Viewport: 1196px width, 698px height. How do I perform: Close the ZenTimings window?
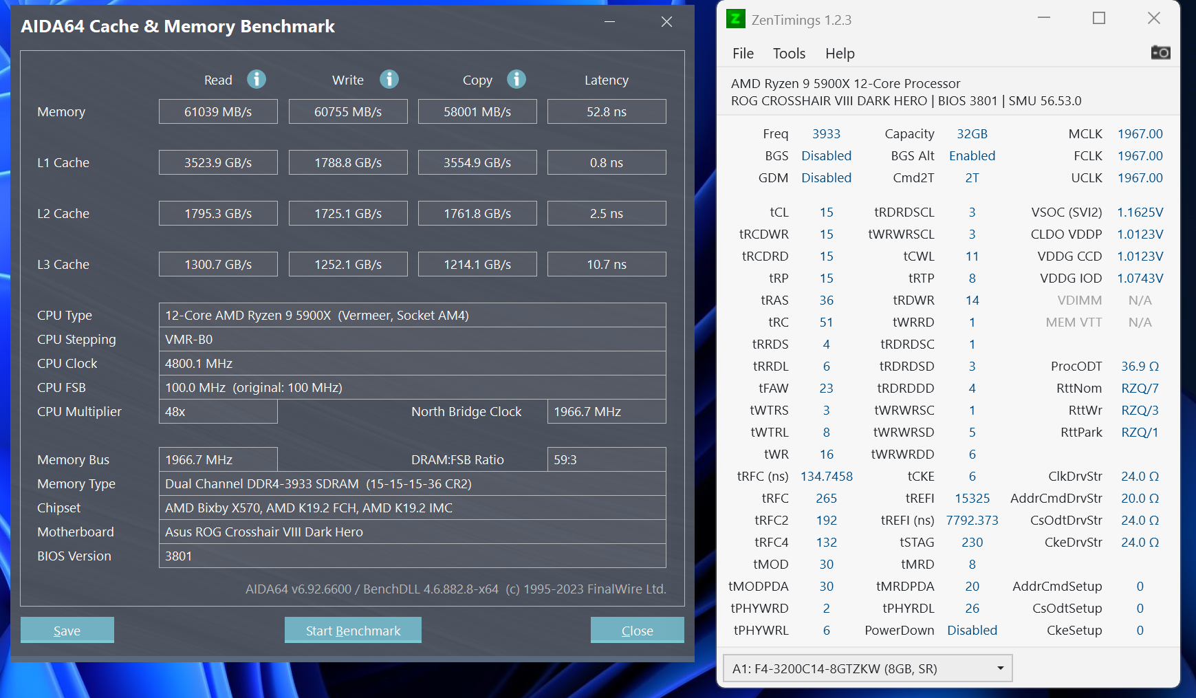[1154, 19]
